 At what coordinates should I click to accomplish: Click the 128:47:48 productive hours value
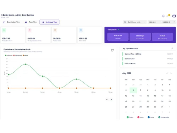coord(6,38)
